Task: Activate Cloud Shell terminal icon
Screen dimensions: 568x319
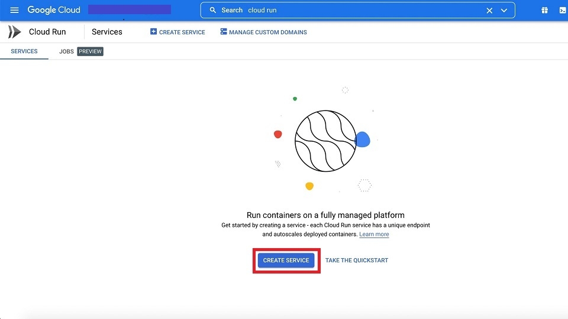Action: pos(561,10)
